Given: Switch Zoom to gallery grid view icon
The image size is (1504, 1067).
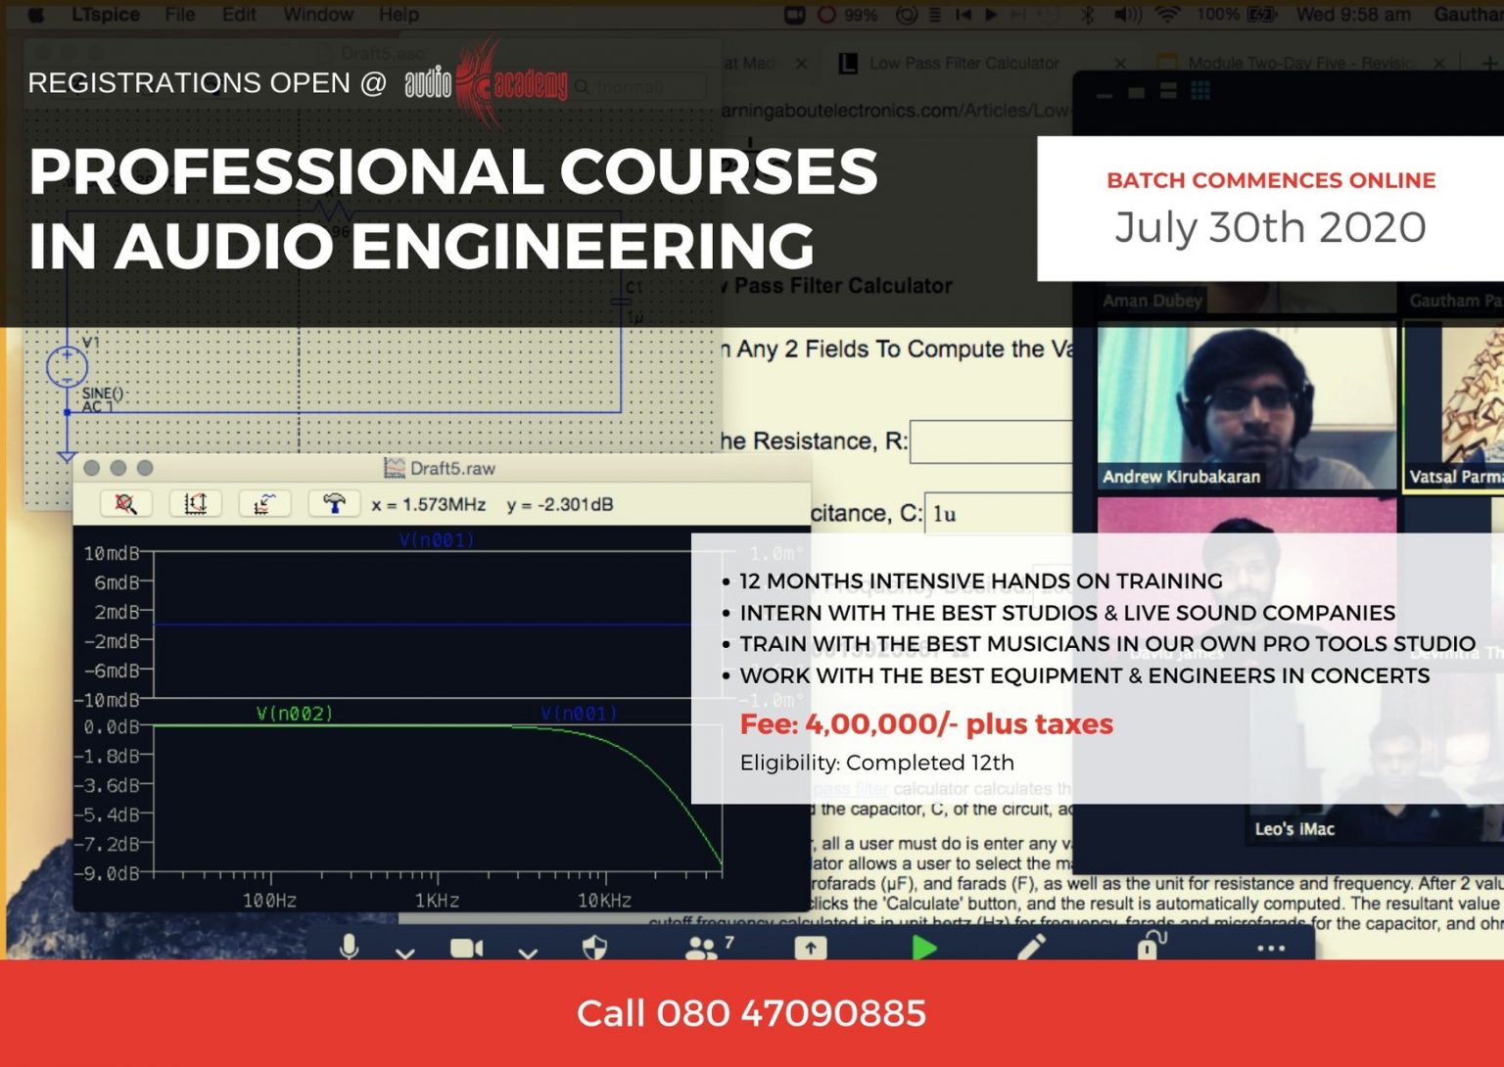Looking at the screenshot, I should (x=1200, y=91).
